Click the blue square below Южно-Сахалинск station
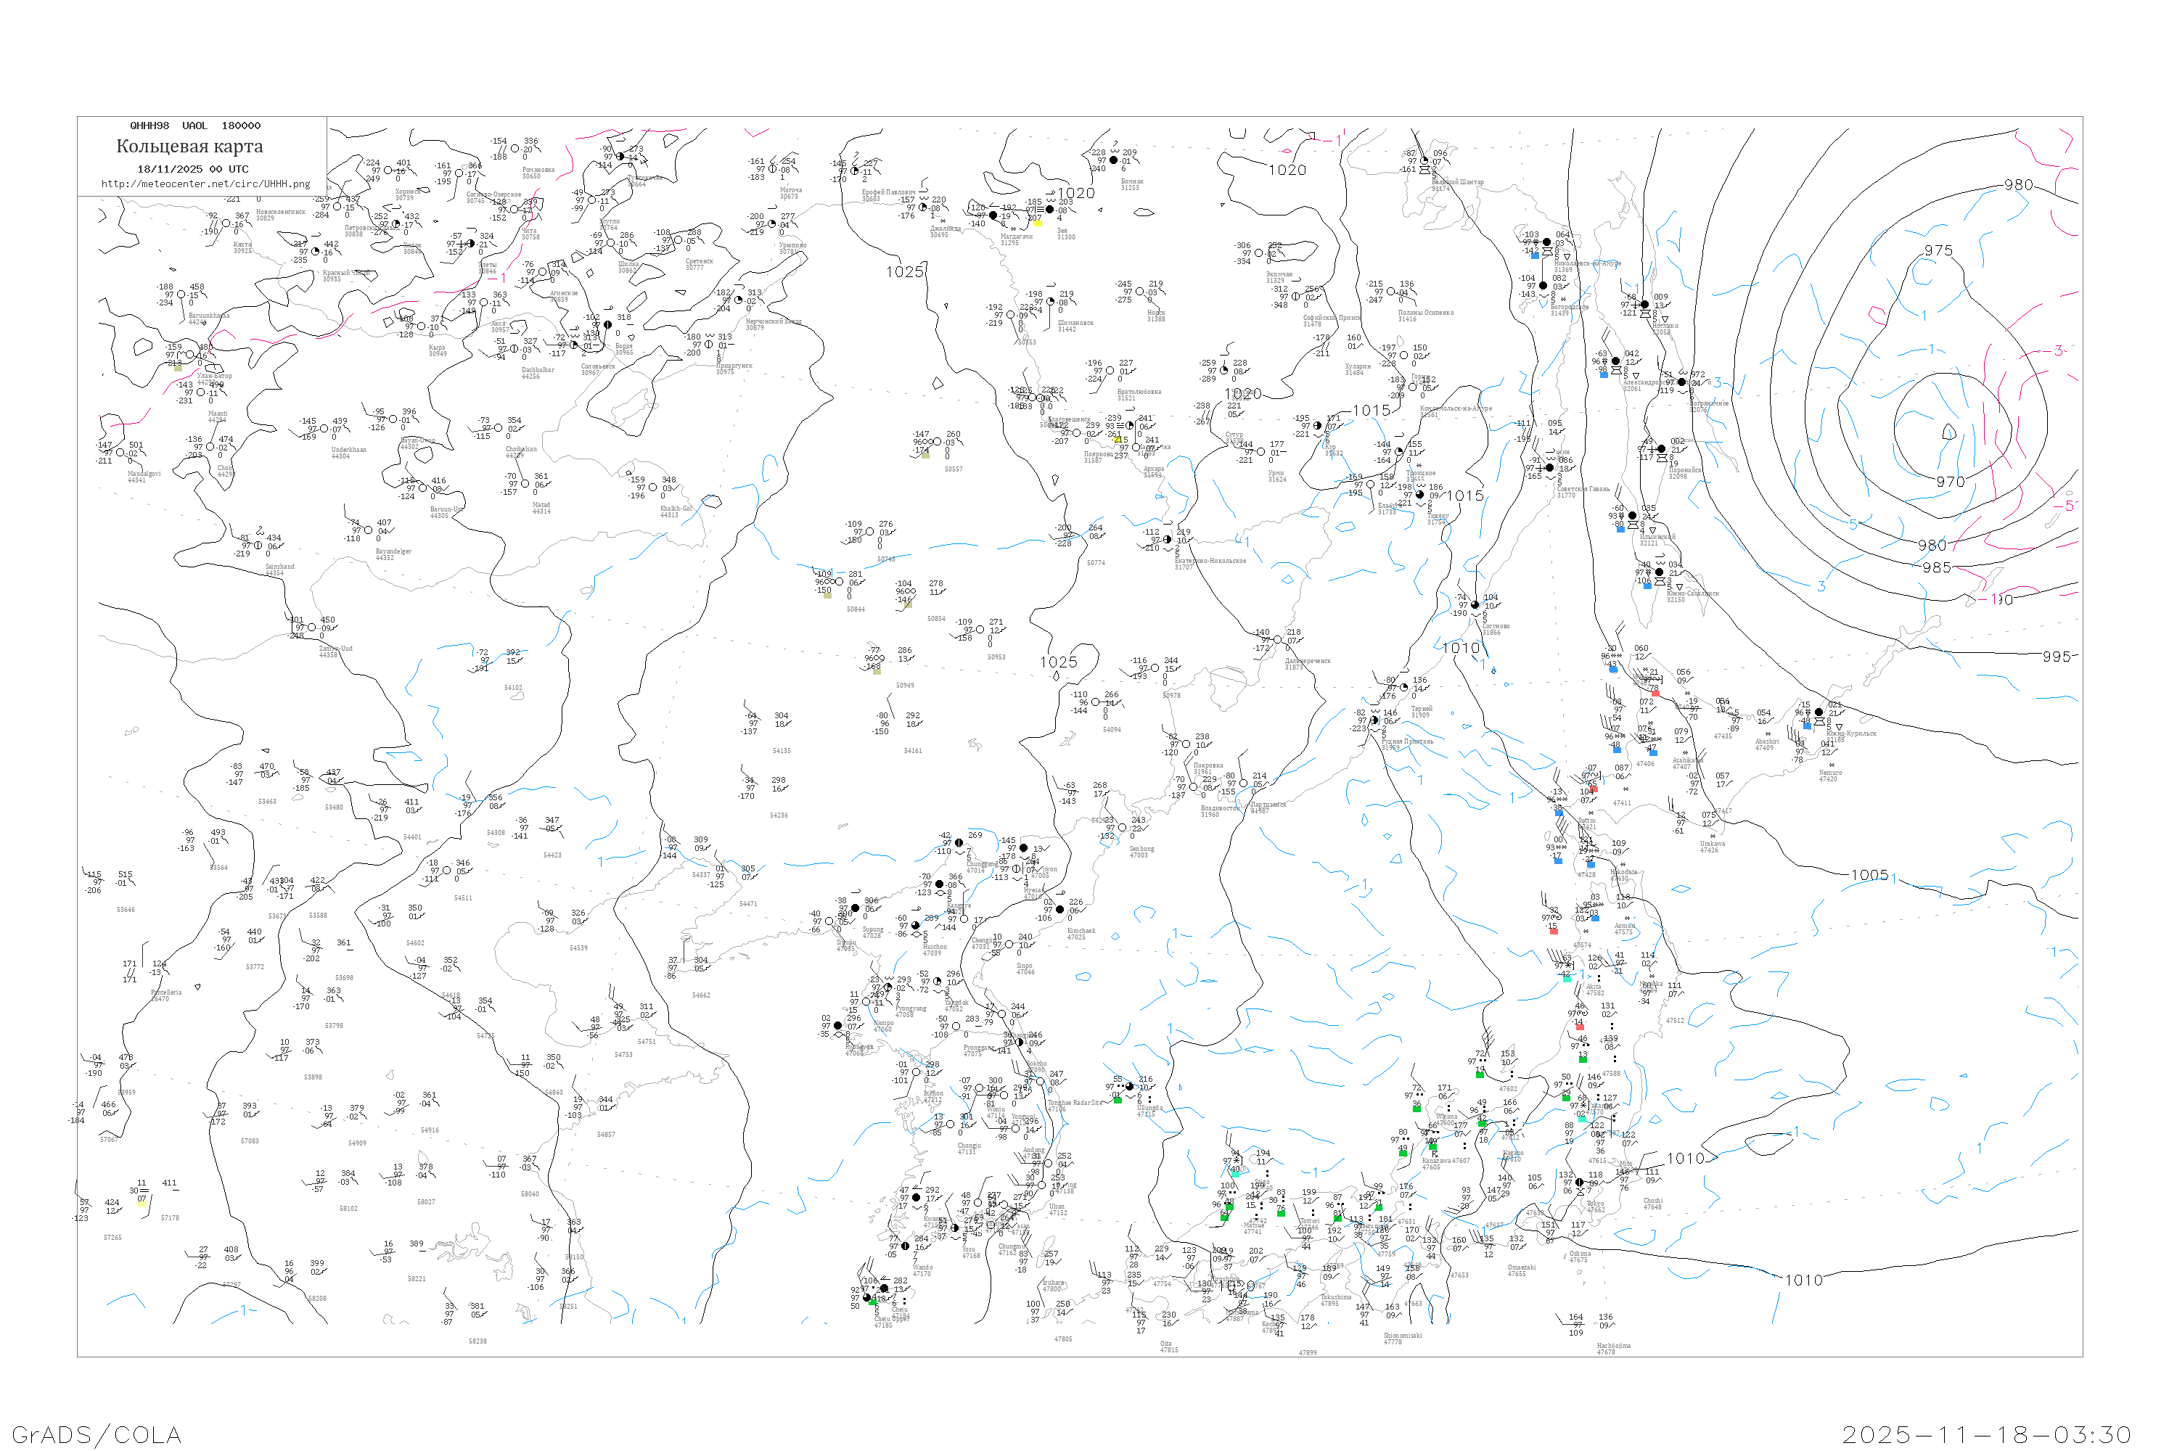Image resolution: width=2177 pixels, height=1451 pixels. click(x=1647, y=585)
